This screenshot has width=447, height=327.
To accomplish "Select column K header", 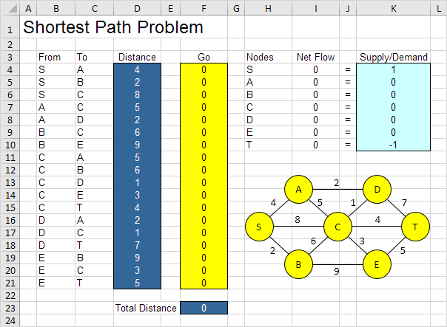I will [393, 8].
